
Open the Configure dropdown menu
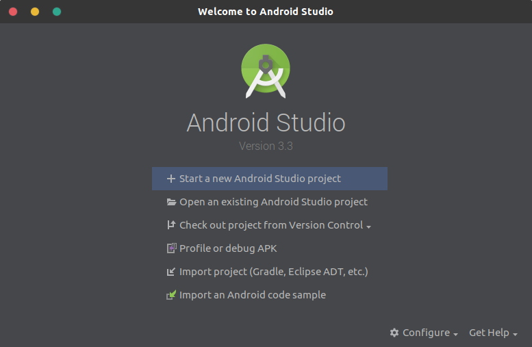[x=424, y=333]
